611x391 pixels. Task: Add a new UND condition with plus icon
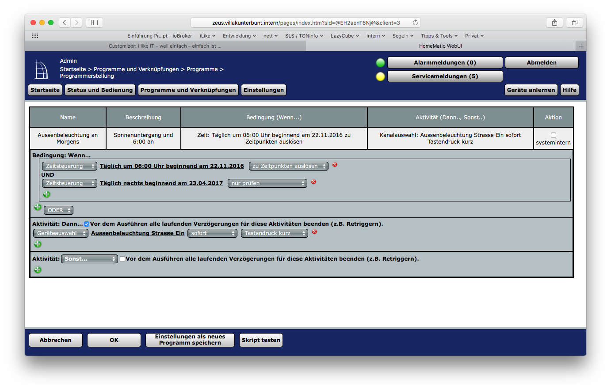coord(46,194)
